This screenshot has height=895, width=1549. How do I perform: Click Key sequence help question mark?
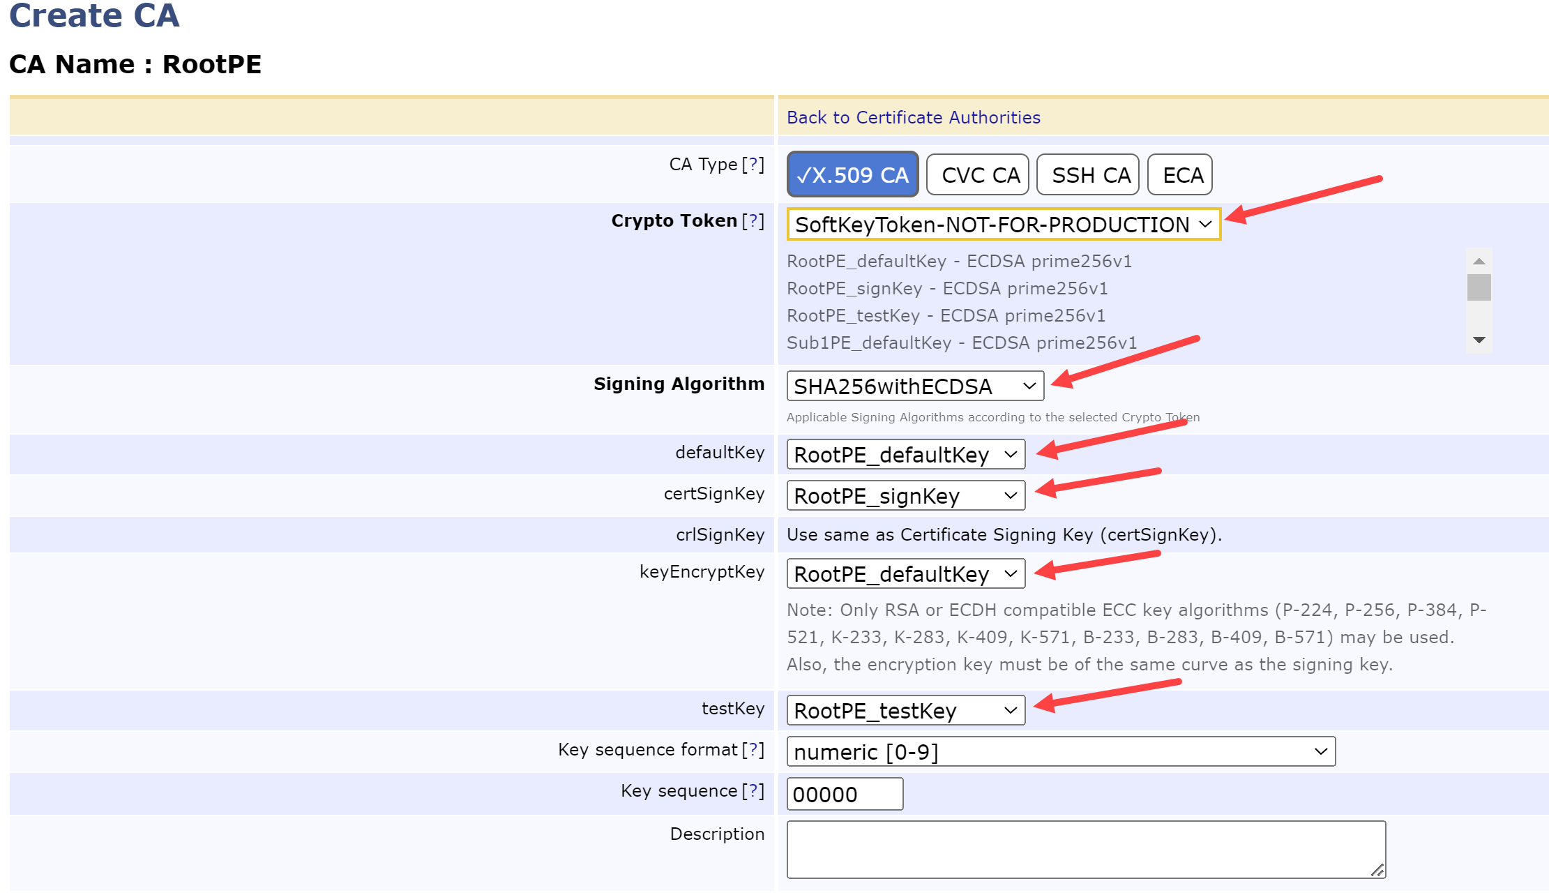point(753,791)
